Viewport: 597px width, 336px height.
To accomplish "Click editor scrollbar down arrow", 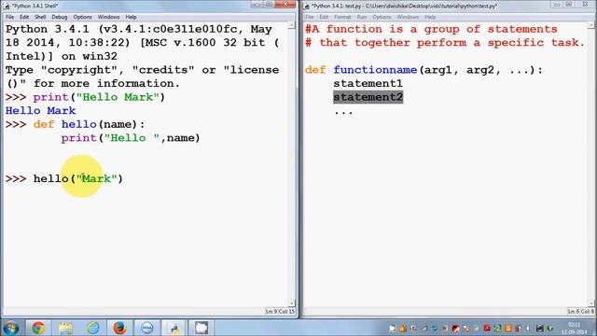I will tap(590, 303).
